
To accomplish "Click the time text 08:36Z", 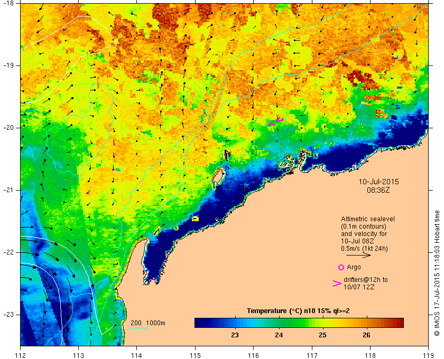I will click(x=378, y=190).
